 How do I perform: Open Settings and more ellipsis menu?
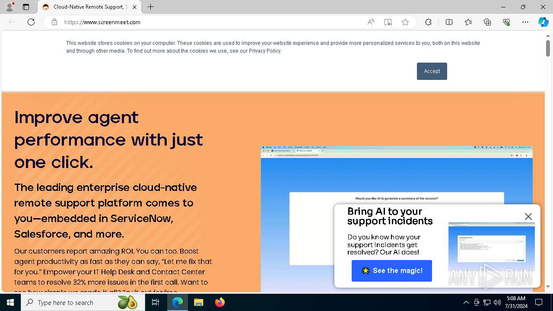(525, 22)
